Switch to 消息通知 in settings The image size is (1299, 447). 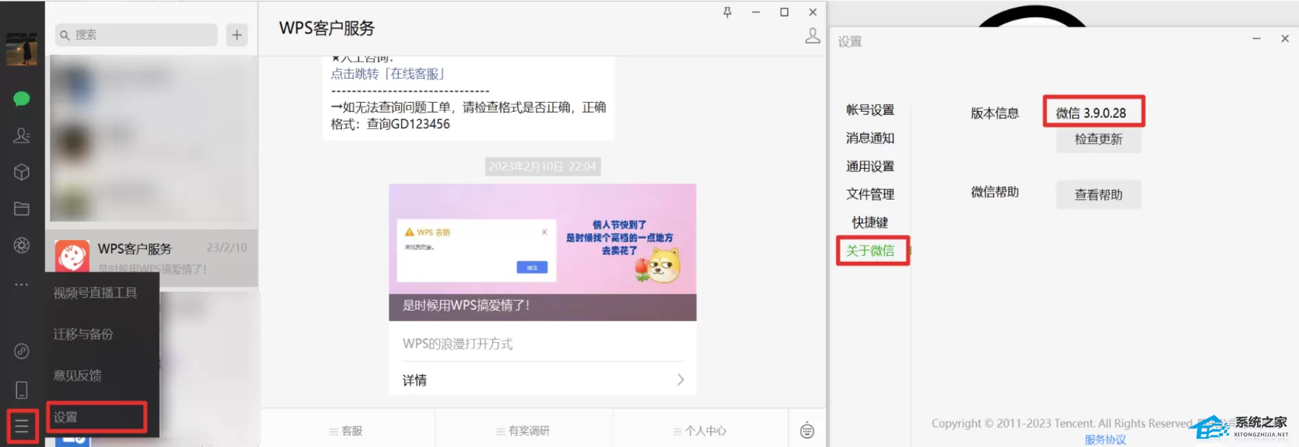pos(870,138)
